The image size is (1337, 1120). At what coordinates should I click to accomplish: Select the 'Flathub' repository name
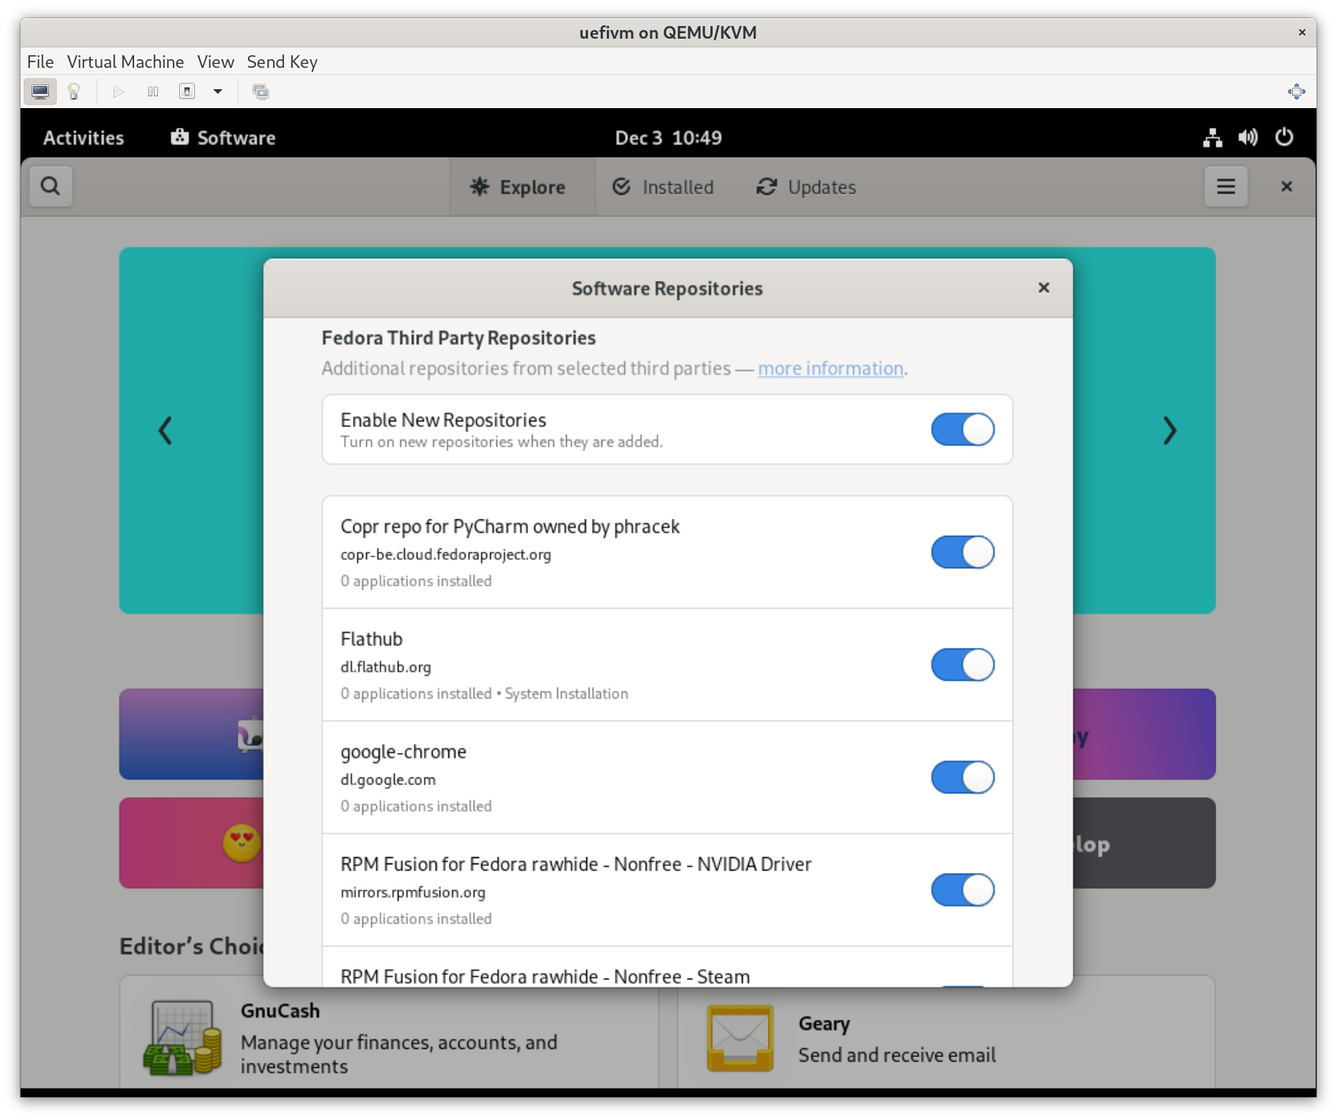(372, 639)
